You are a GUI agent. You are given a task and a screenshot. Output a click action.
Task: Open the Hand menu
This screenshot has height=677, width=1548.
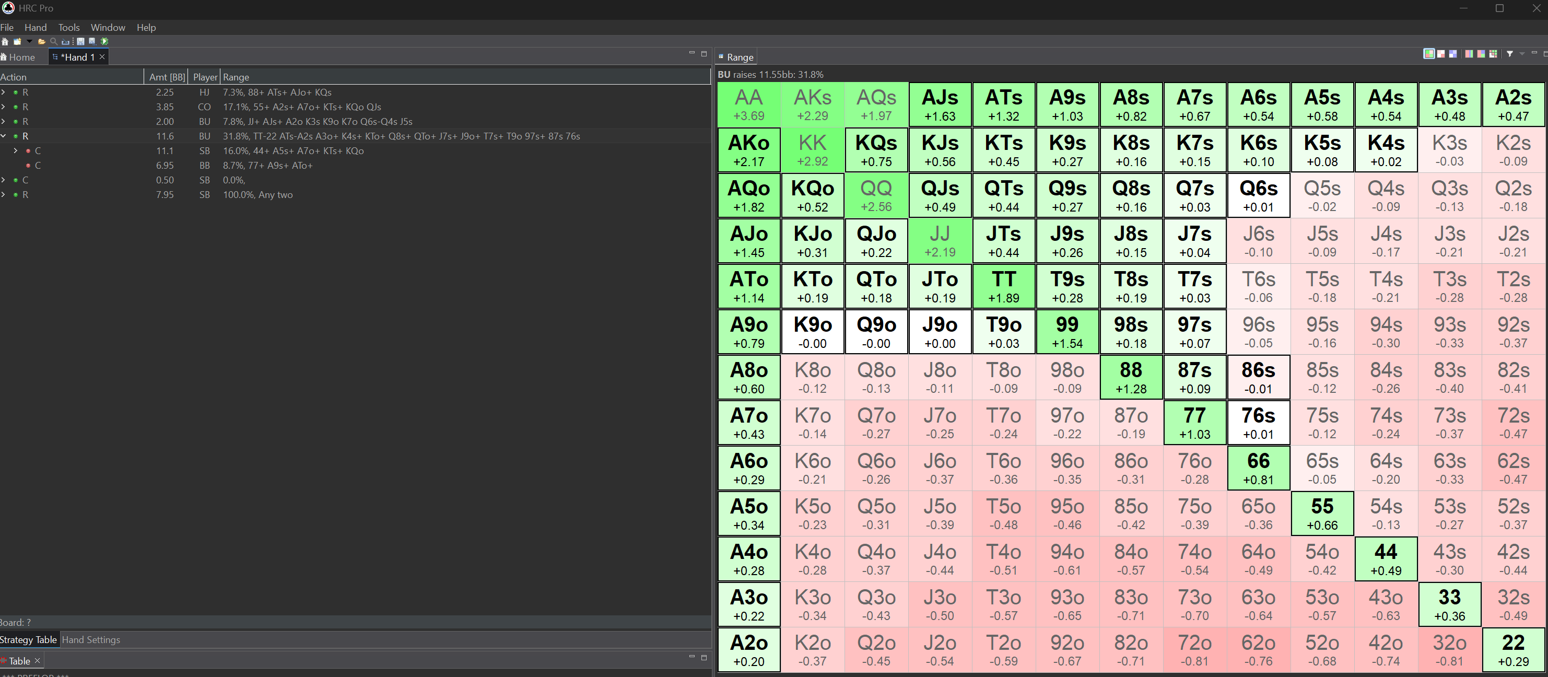(36, 27)
